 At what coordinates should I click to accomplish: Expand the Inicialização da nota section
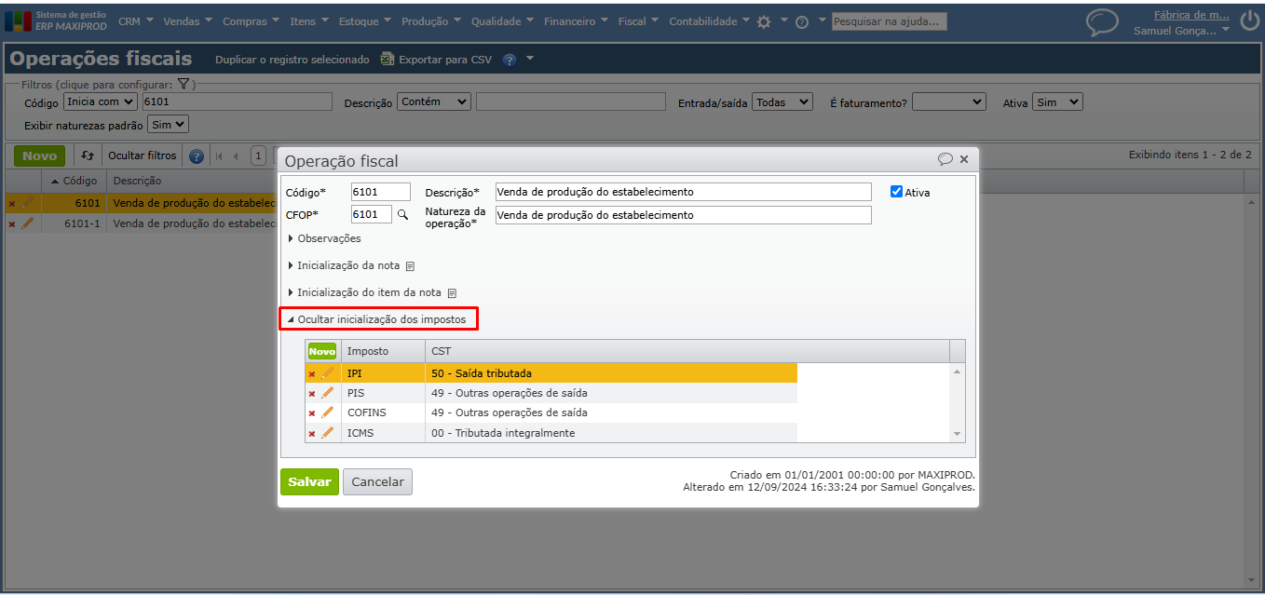344,266
